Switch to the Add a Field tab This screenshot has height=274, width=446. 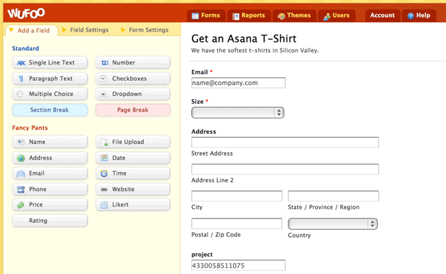point(32,30)
